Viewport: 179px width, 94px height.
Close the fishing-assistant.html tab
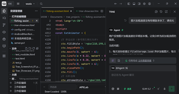(71, 11)
